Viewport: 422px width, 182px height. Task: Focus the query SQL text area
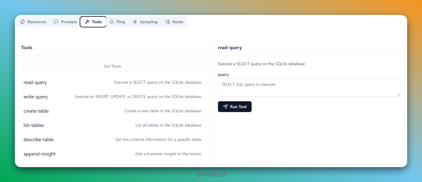[309, 88]
